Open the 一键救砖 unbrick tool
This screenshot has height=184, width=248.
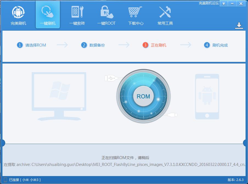(x=77, y=16)
